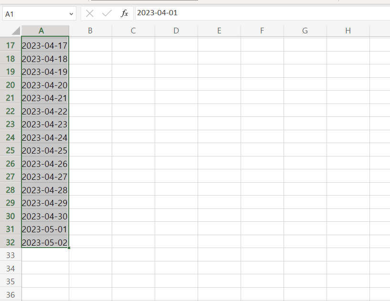390x301 pixels.
Task: Select row 18 header
Action: click(x=11, y=58)
